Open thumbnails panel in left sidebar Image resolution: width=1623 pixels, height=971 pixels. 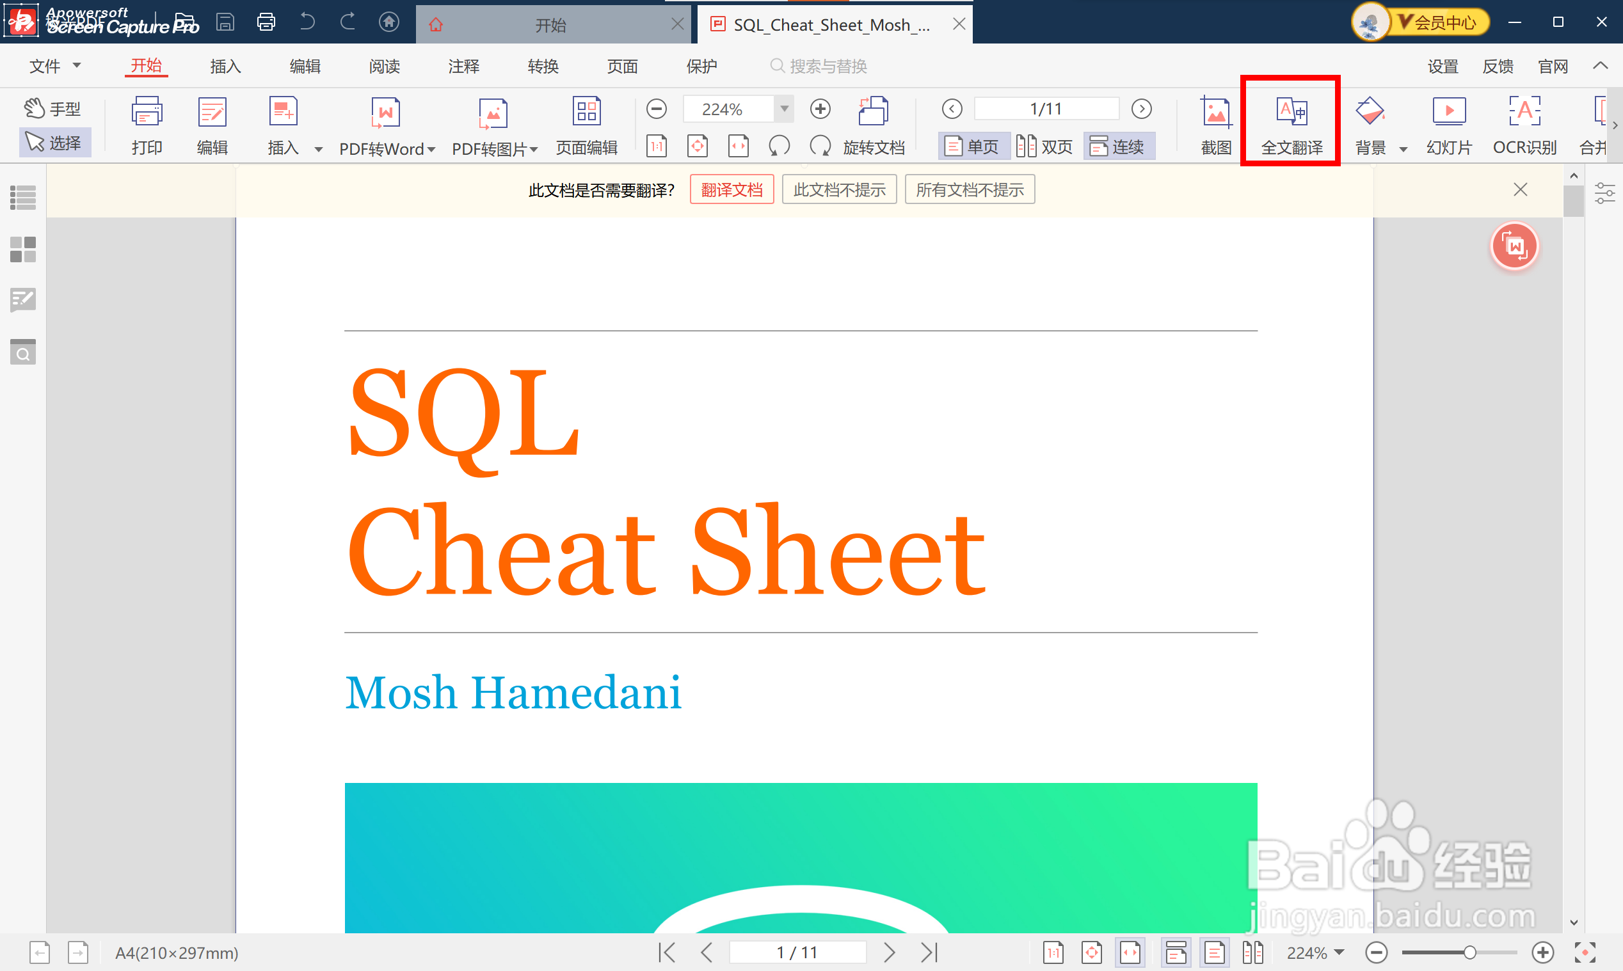23,249
